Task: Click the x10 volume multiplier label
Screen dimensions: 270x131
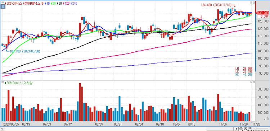Action: (x=266, y=119)
